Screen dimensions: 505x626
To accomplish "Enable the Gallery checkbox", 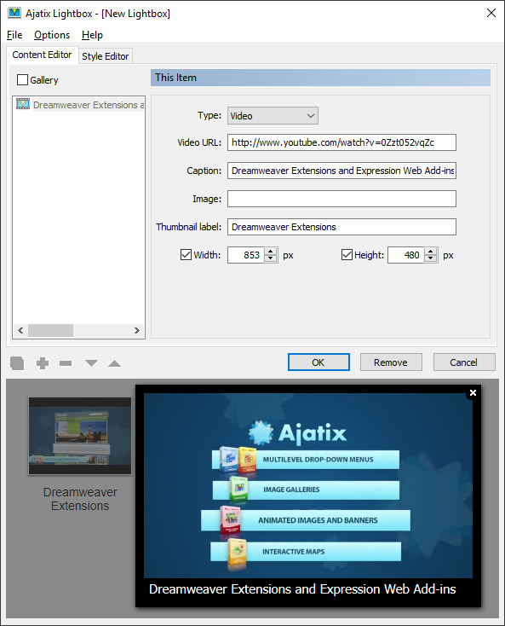I will [x=23, y=80].
